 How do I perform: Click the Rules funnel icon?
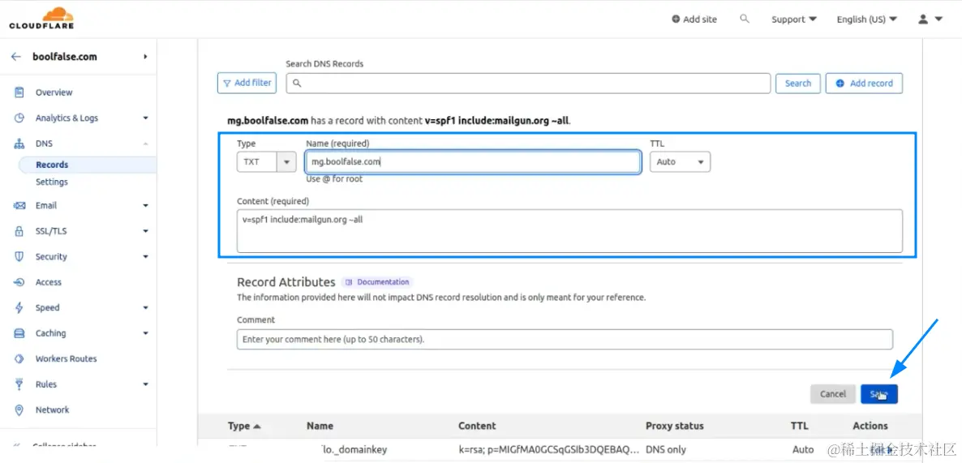[19, 384]
